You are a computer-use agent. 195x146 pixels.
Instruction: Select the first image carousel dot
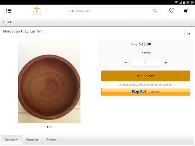(48, 127)
